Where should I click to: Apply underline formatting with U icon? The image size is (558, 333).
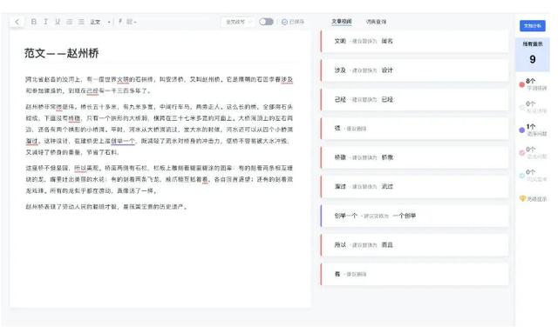coord(58,22)
